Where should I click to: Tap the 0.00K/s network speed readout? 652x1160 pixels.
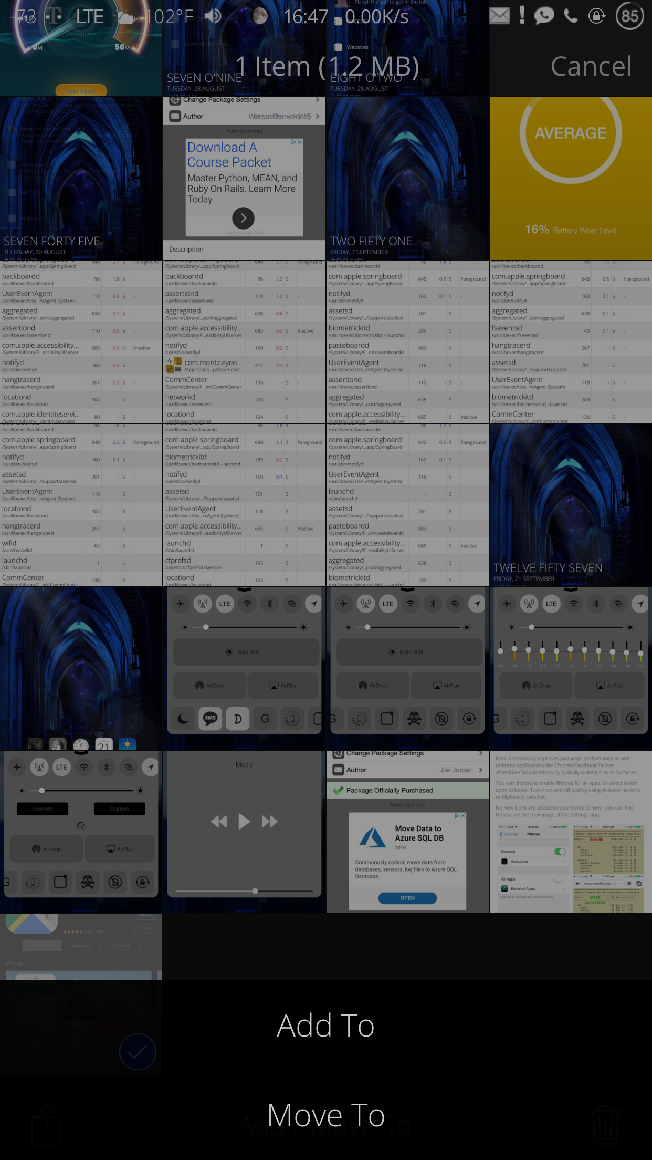(377, 17)
